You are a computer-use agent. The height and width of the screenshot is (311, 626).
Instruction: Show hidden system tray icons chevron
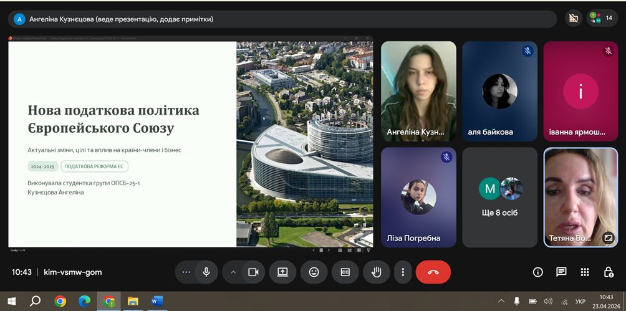click(501, 302)
